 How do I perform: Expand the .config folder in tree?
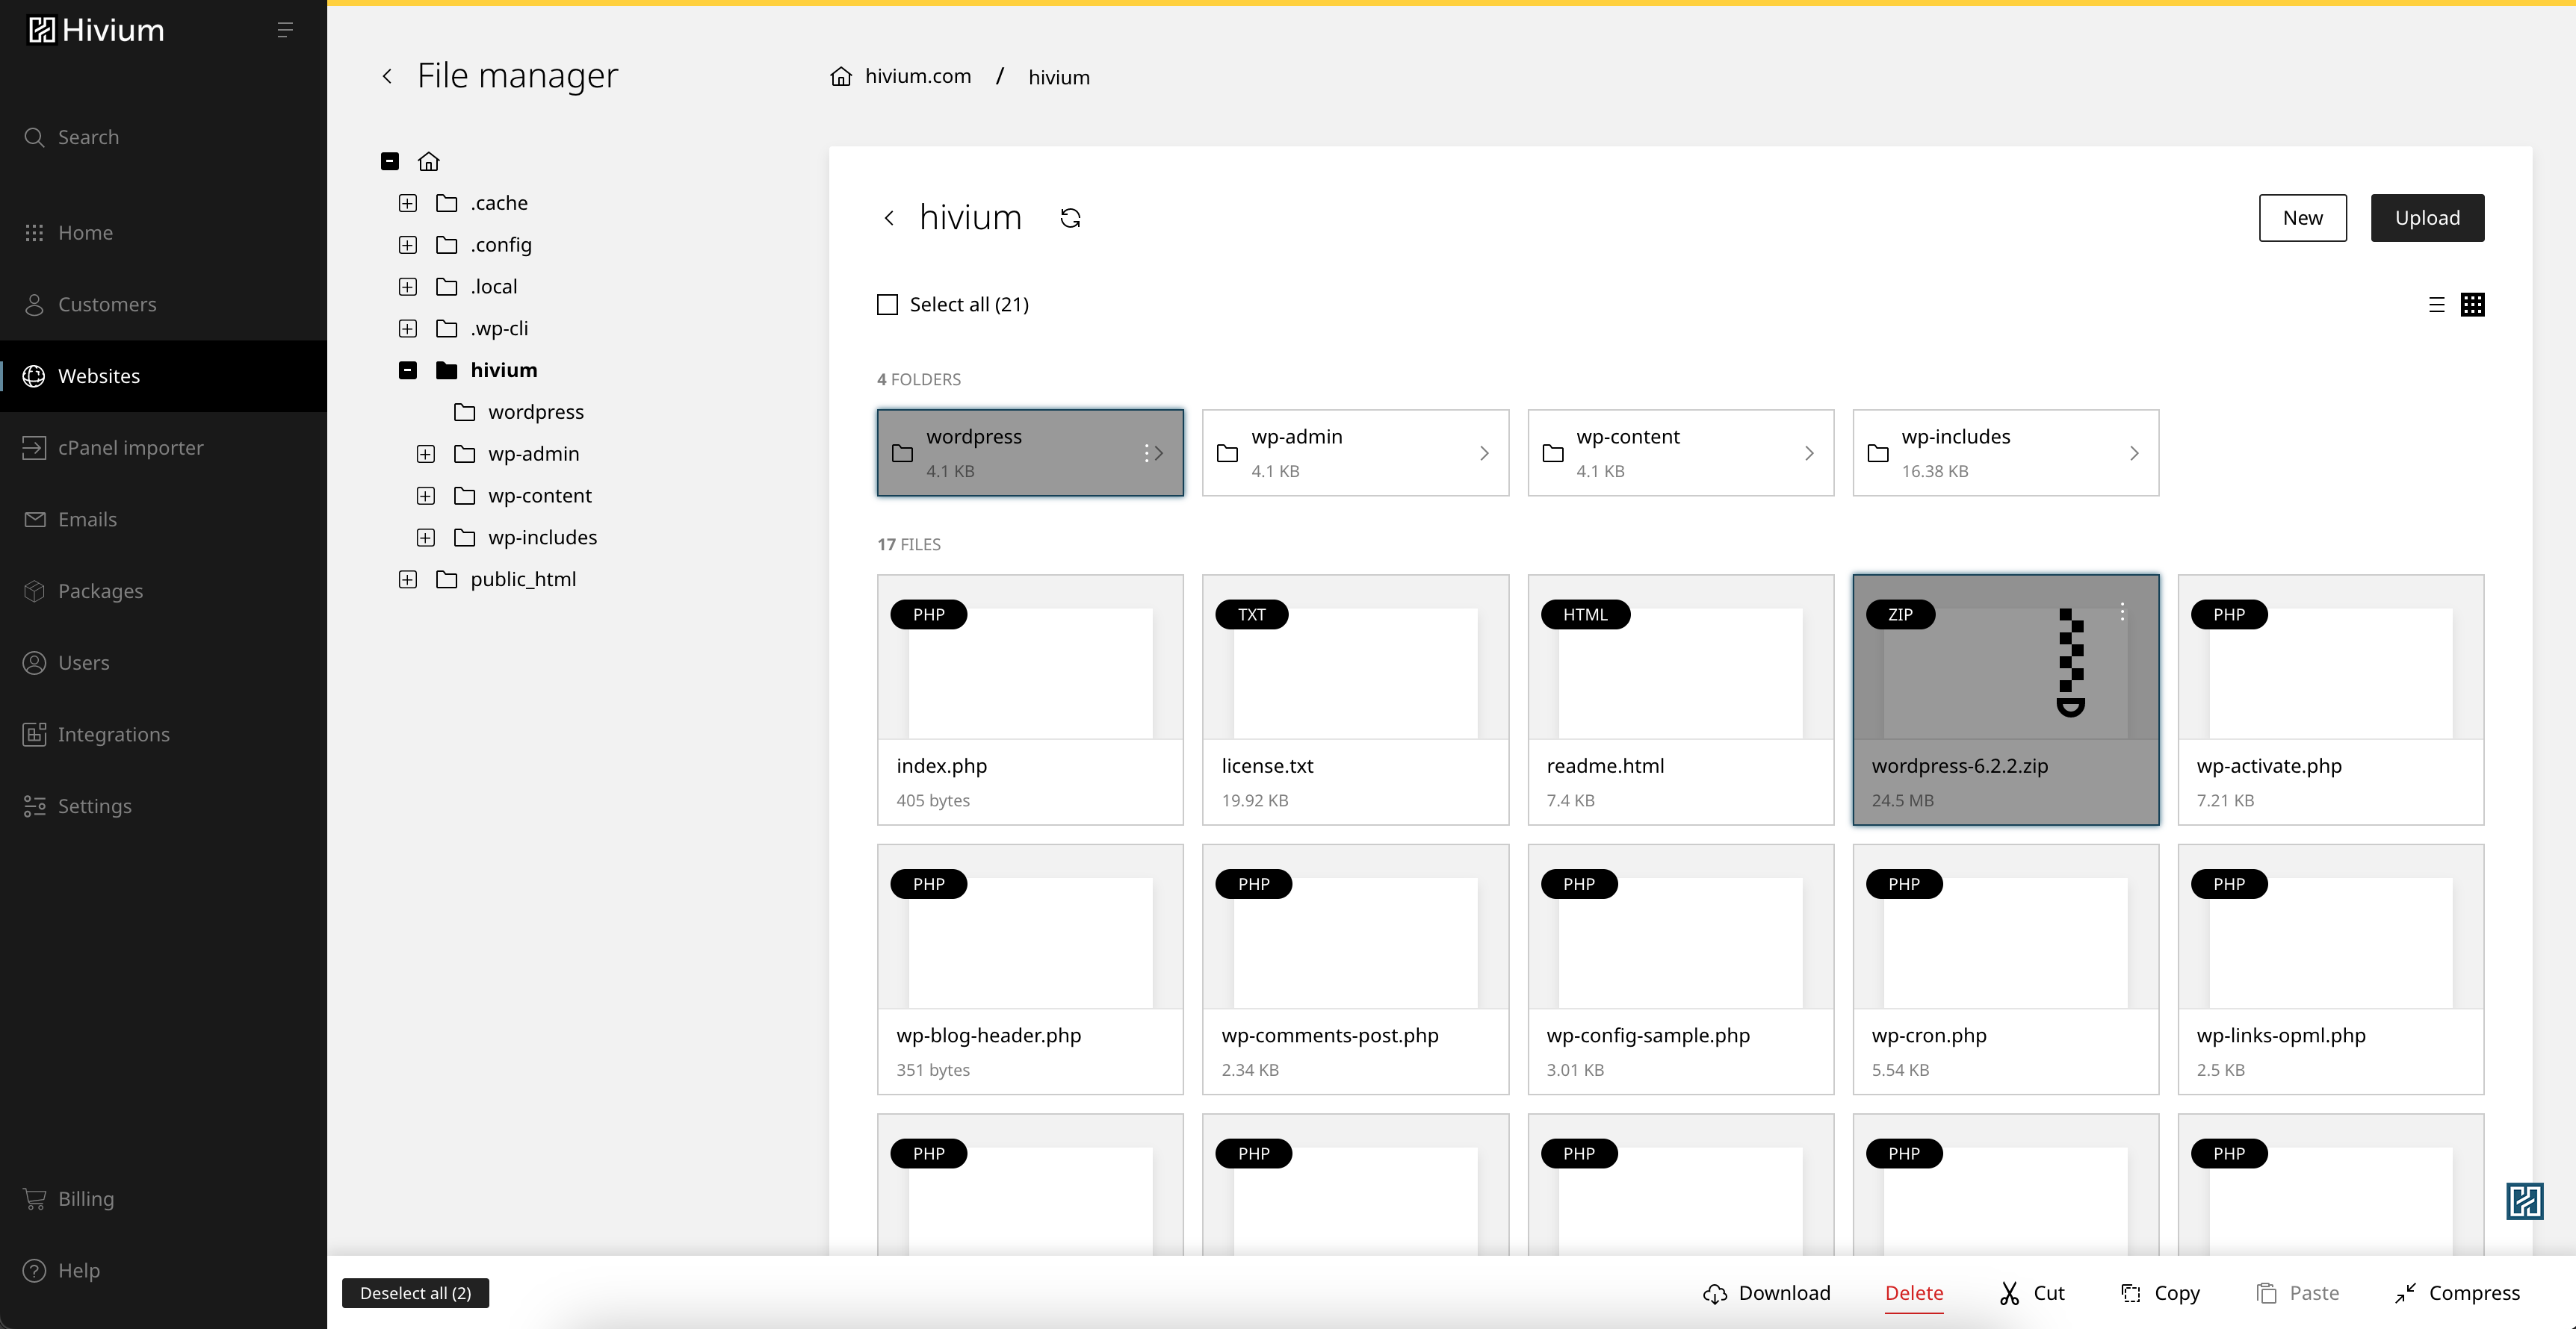(x=407, y=246)
